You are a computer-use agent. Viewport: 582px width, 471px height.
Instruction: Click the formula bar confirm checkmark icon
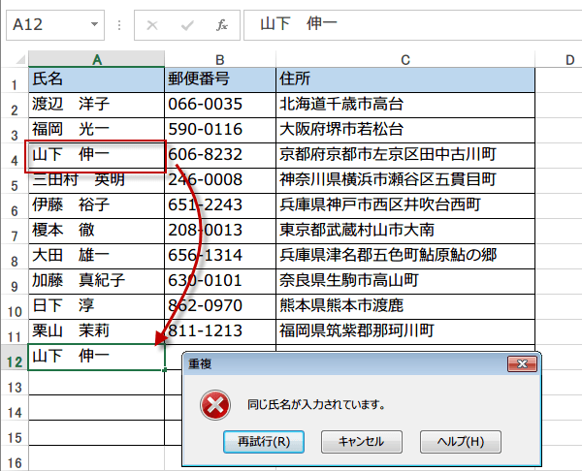tap(187, 25)
